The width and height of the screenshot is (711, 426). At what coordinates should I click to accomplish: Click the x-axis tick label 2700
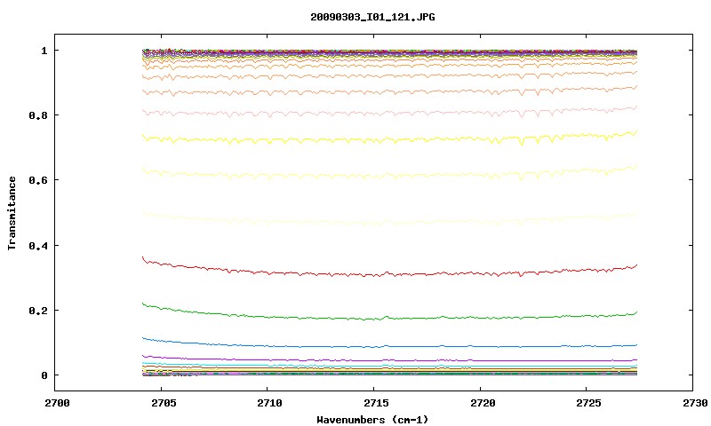pos(57,403)
